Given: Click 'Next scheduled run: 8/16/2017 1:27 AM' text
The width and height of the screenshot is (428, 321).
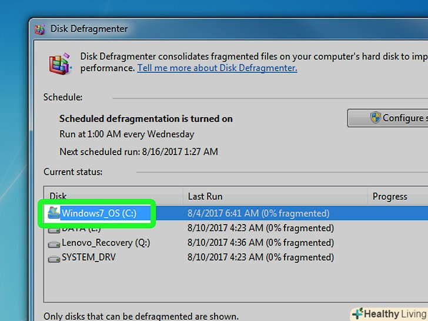Looking at the screenshot, I should (139, 152).
